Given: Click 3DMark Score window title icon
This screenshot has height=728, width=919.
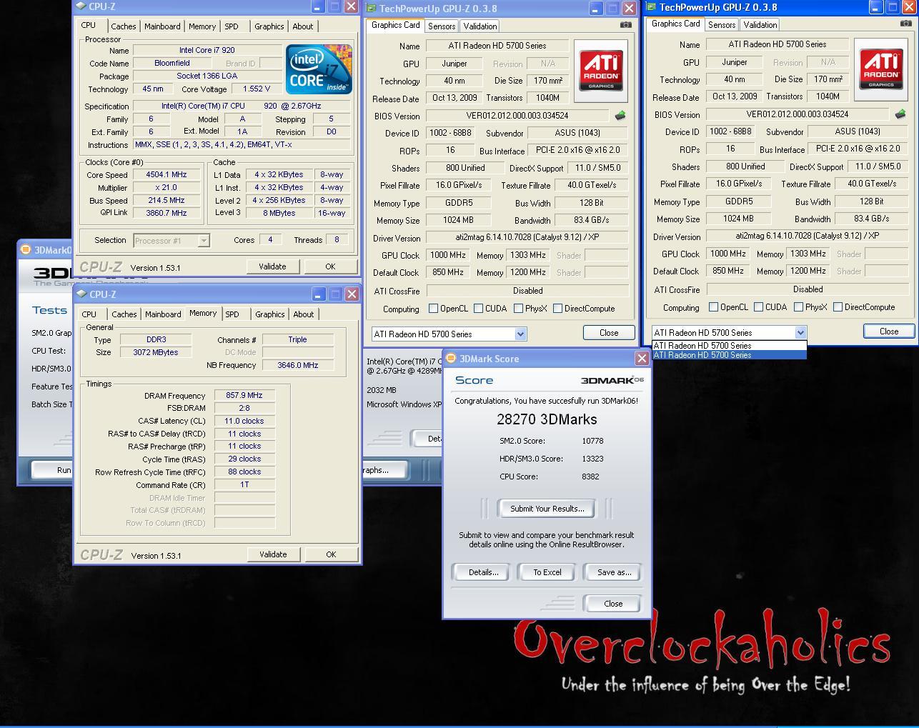Looking at the screenshot, I should click(451, 359).
